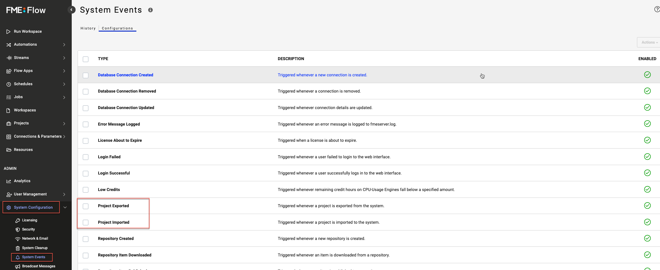The image size is (660, 270).
Task: Check the Project Exported row checkbox
Action: click(86, 206)
